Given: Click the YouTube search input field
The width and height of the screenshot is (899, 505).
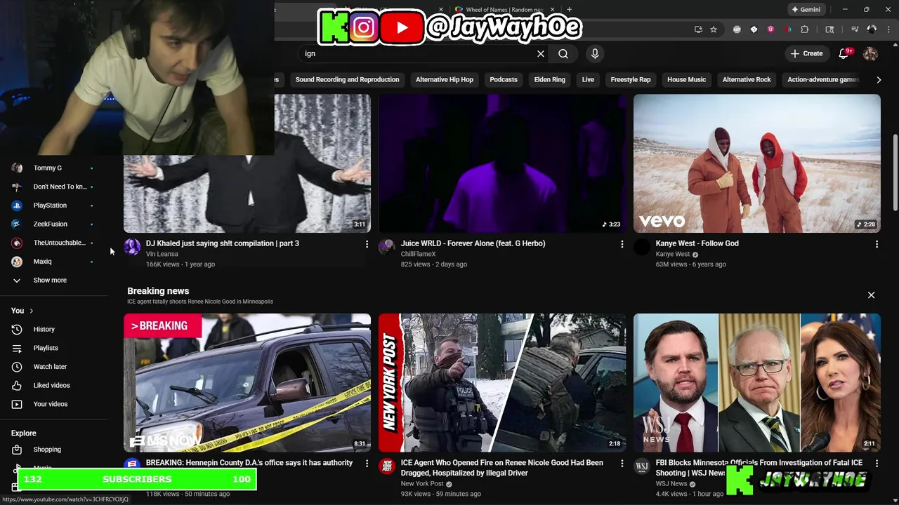Looking at the screenshot, I should click(x=418, y=53).
